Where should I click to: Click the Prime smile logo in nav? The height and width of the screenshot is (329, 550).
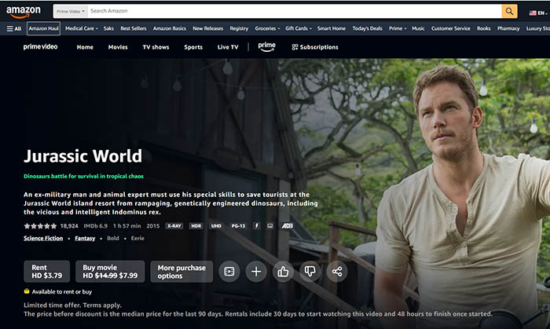pos(266,47)
